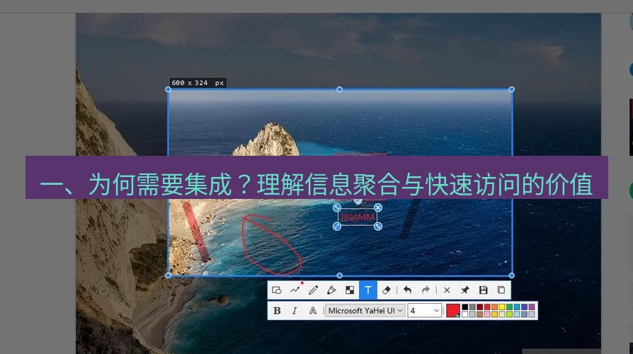Screen dimensions: 633x354
Task: Click the text box's bottom-right resize handle
Action: [378, 227]
